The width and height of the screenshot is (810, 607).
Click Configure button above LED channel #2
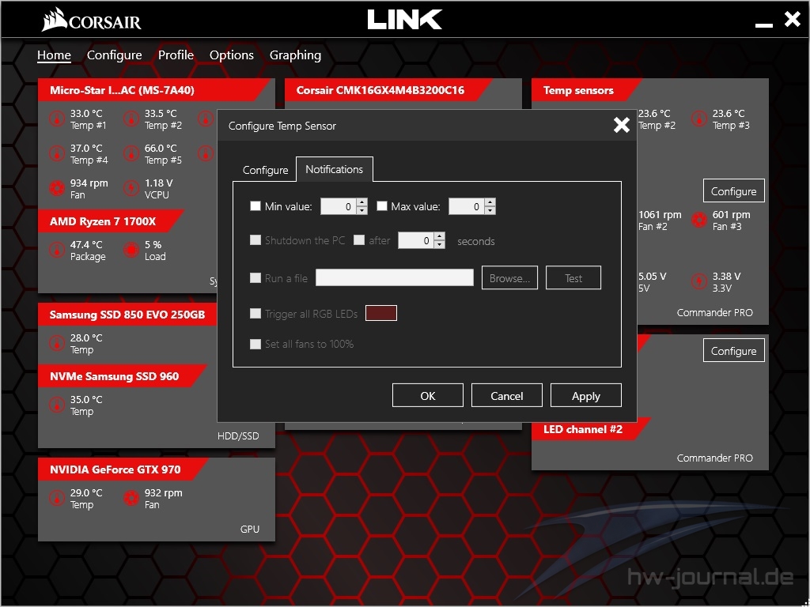click(x=733, y=350)
